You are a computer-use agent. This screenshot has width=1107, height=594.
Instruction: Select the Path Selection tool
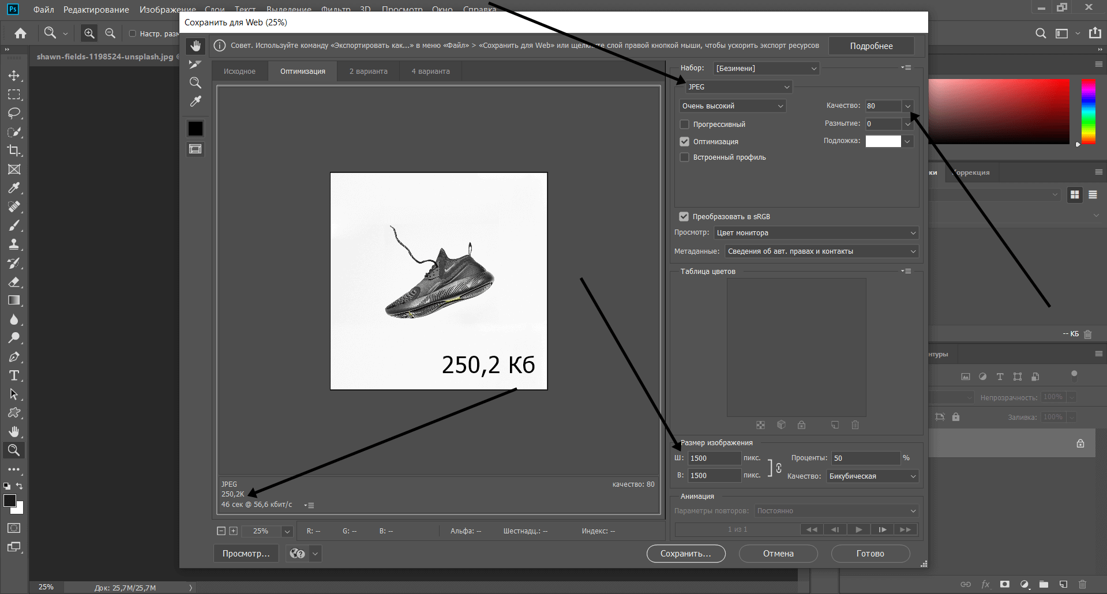coord(14,394)
